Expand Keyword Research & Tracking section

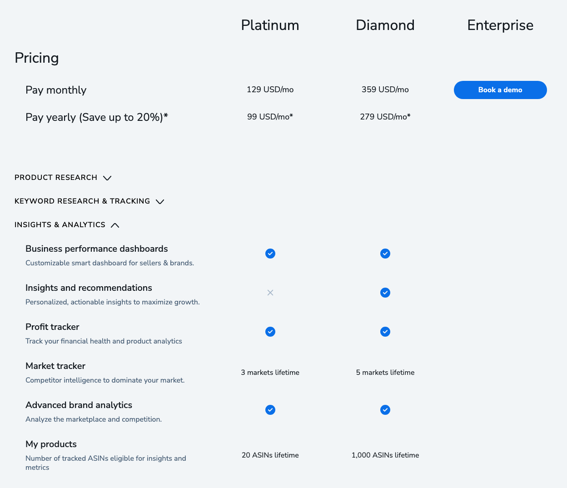(x=90, y=201)
